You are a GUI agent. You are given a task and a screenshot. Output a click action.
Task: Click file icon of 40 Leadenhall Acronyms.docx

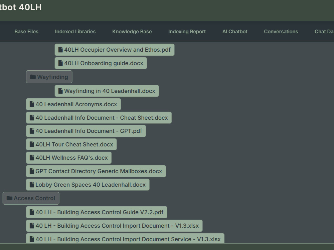(x=32, y=104)
